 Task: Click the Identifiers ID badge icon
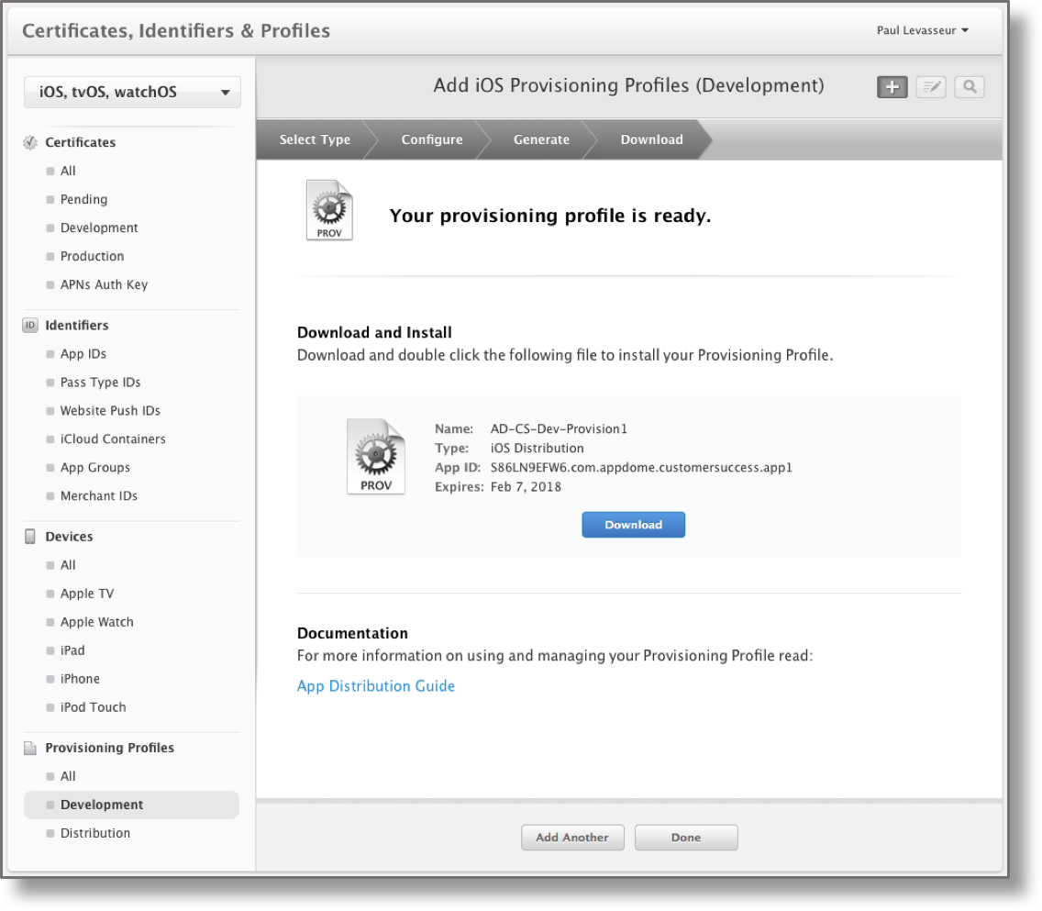pyautogui.click(x=29, y=325)
